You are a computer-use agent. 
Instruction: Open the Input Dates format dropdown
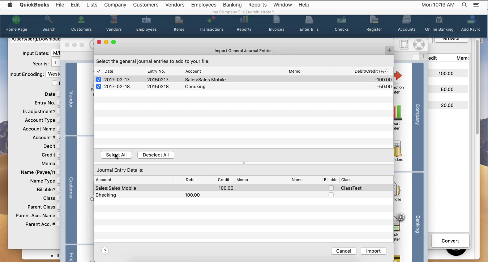click(56, 53)
